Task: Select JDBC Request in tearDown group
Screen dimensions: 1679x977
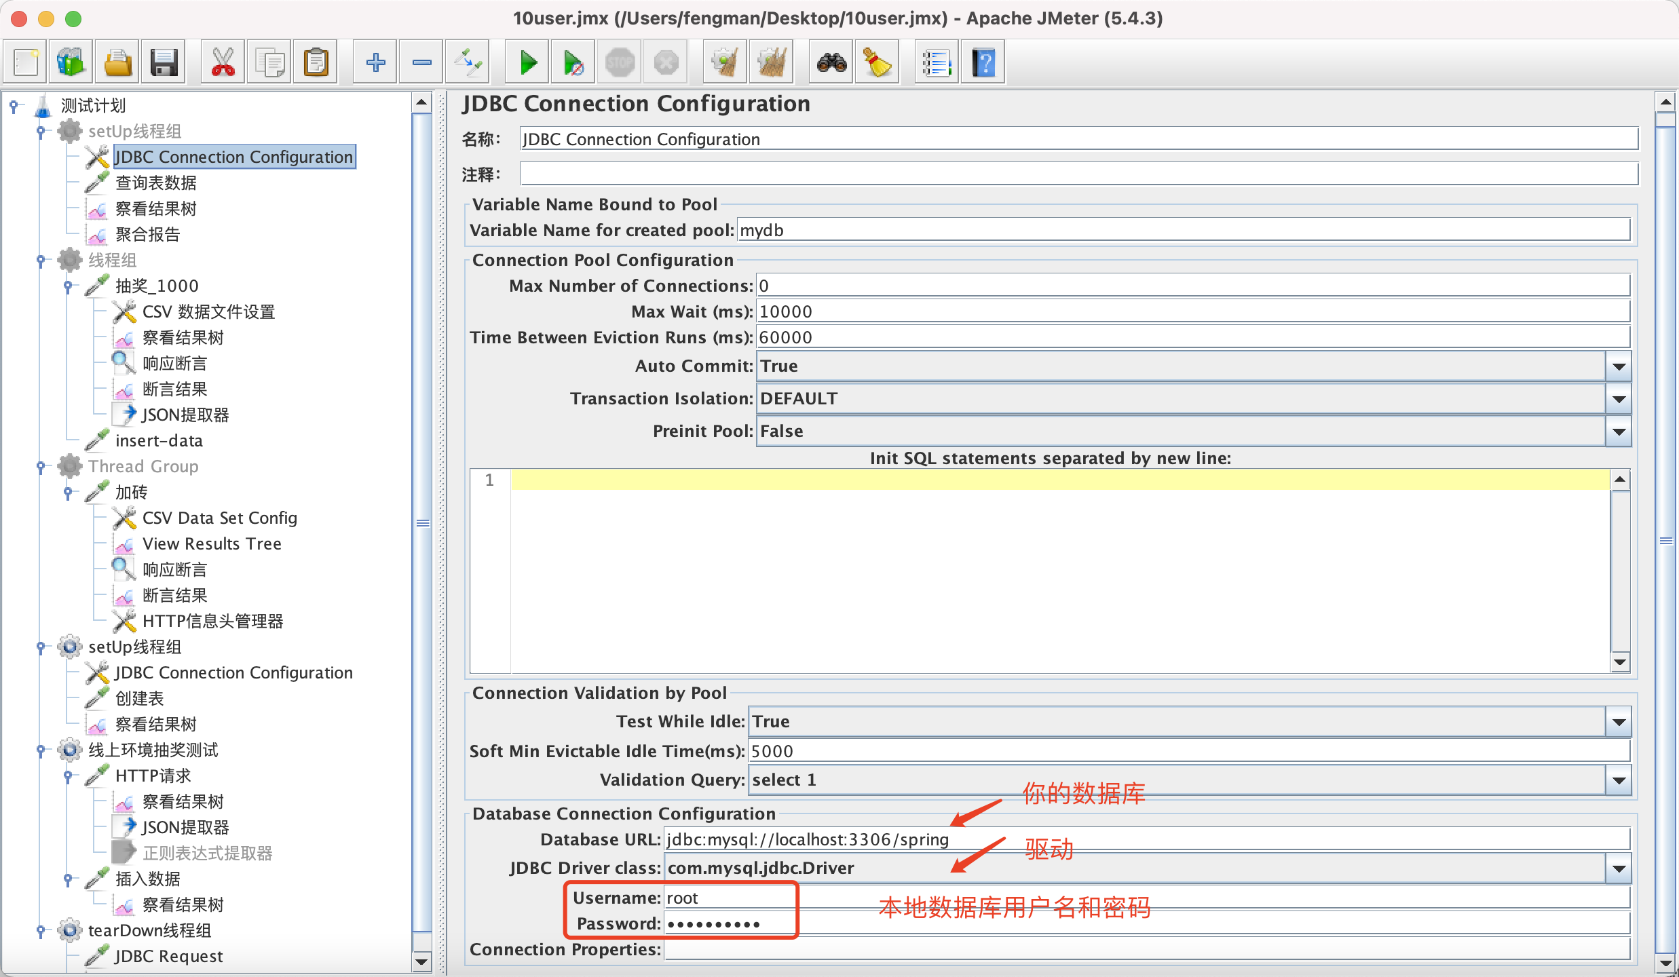Action: pyautogui.click(x=168, y=957)
